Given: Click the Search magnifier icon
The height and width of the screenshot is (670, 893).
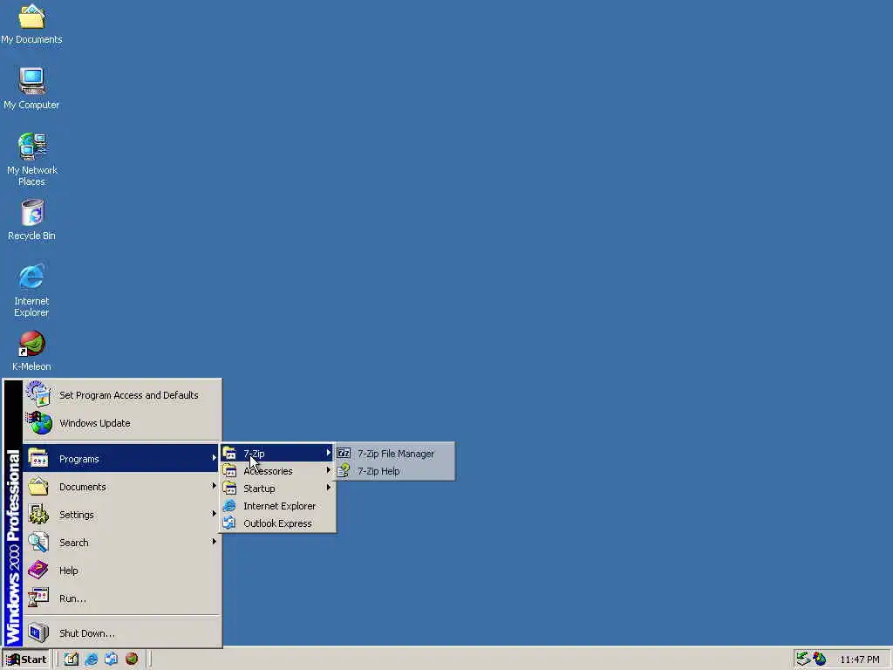Looking at the screenshot, I should (x=38, y=542).
